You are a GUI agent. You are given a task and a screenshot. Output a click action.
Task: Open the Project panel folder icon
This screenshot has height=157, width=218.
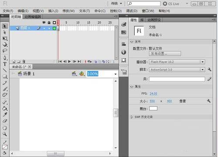pos(124,72)
